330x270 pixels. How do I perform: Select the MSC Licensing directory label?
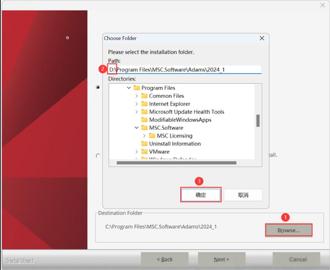(174, 136)
